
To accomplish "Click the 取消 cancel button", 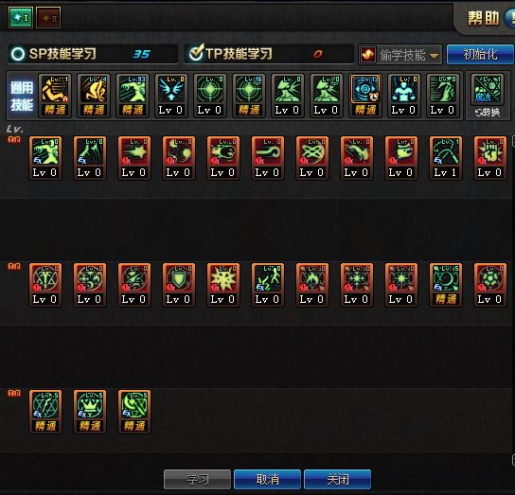I will [267, 479].
